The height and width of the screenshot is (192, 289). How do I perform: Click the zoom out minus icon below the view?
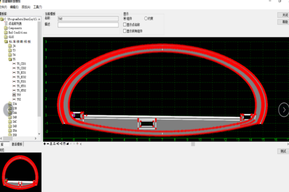click(x=48, y=143)
